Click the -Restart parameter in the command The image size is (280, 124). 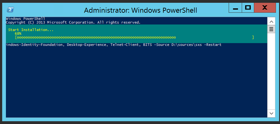pos(213,45)
